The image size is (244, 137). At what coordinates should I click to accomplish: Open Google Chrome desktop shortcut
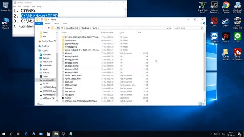[x=226, y=7]
